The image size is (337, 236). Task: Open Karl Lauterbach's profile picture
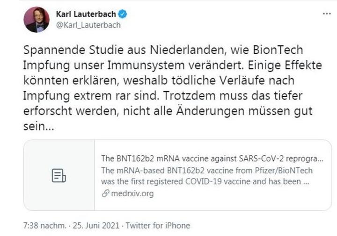[x=37, y=20]
